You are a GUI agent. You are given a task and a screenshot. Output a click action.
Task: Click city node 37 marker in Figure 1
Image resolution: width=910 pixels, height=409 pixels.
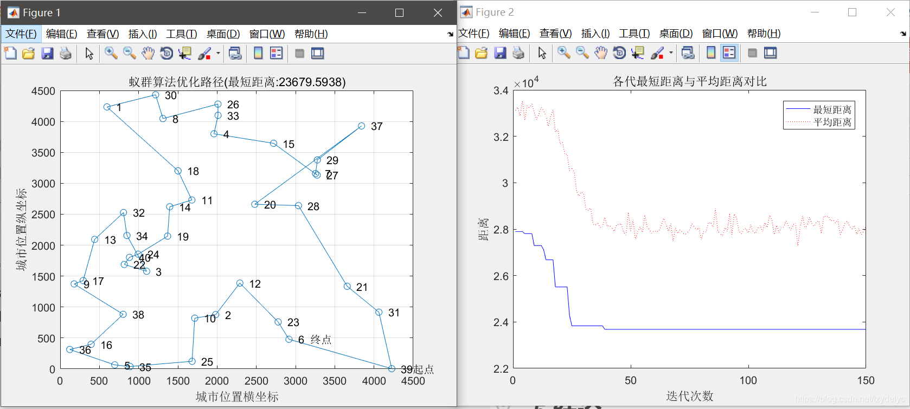tap(362, 126)
